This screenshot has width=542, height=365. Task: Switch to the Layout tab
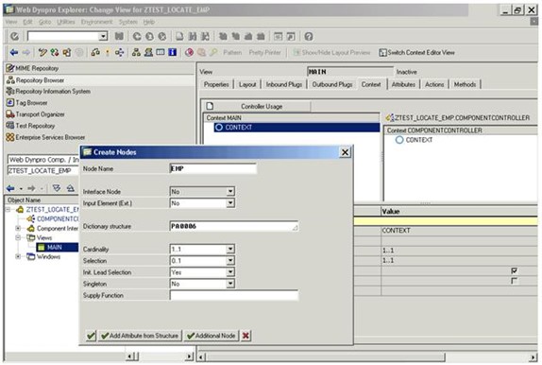coord(247,84)
